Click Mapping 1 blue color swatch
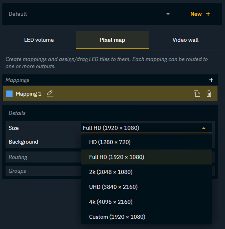 pyautogui.click(x=9, y=94)
